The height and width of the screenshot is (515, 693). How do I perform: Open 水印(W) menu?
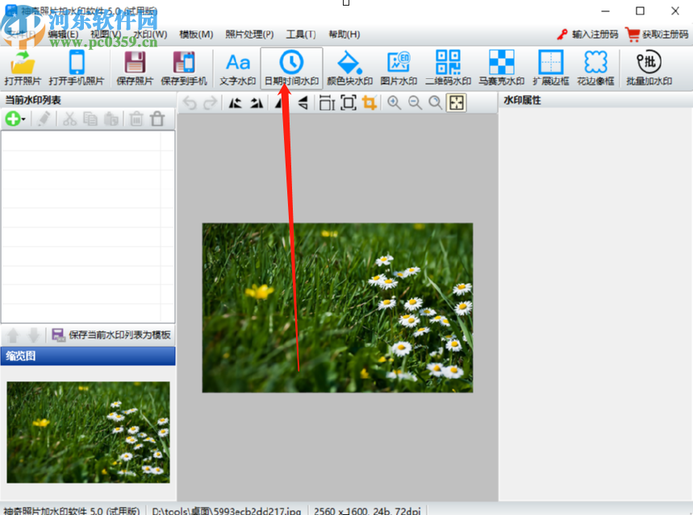150,34
